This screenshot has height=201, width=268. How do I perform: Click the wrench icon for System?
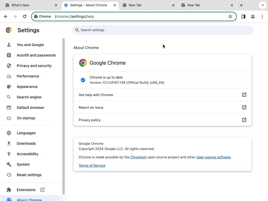click(9, 164)
